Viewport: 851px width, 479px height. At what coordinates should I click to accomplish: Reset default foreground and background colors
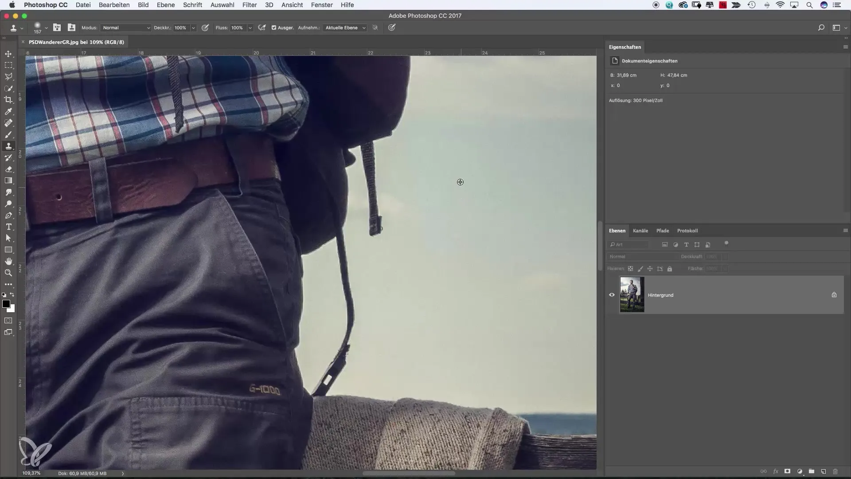[4, 294]
